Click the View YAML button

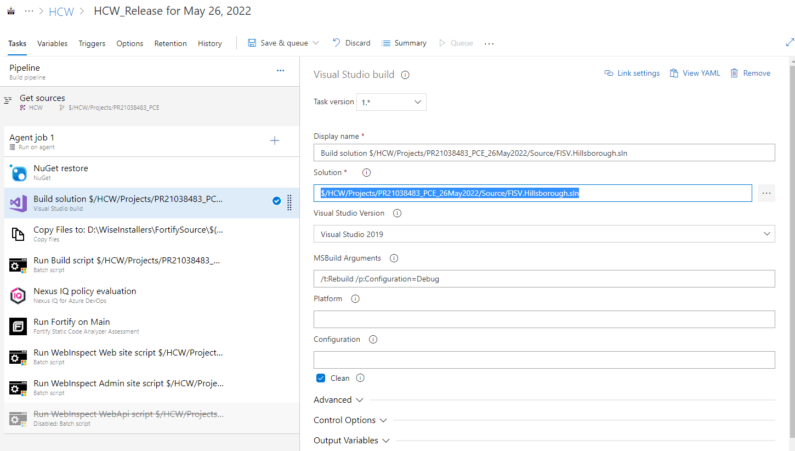coord(695,73)
